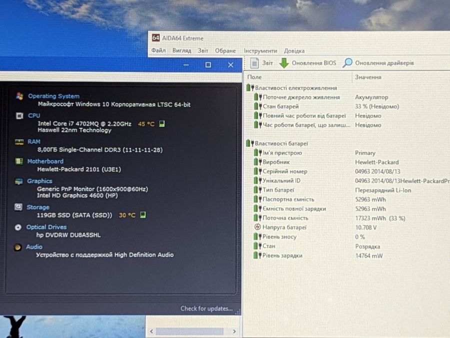This screenshot has width=450, height=338.
Task: Click the Оновлення драйверів text button
Action: pos(384,63)
